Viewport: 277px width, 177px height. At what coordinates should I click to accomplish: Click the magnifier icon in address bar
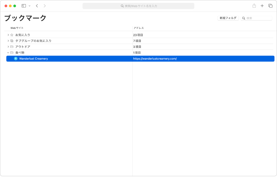(x=122, y=6)
